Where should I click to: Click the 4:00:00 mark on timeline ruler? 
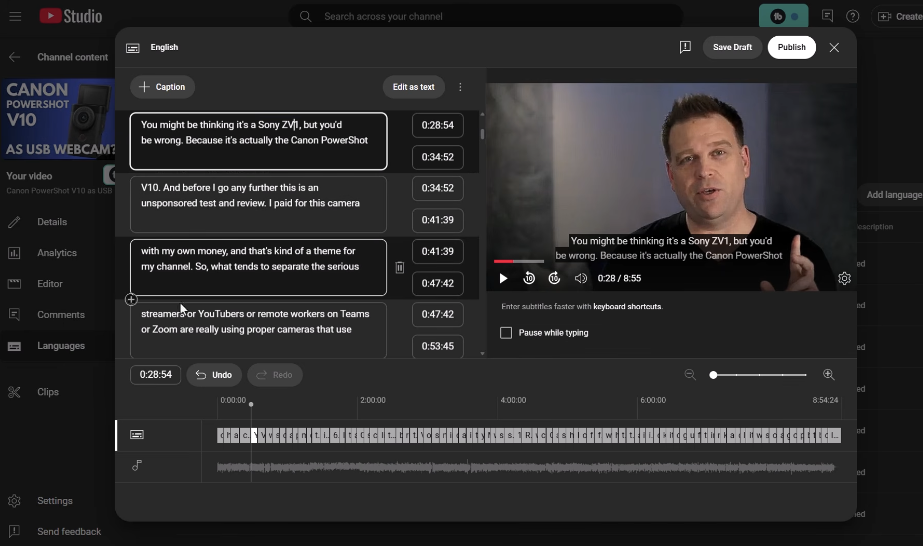pyautogui.click(x=513, y=400)
